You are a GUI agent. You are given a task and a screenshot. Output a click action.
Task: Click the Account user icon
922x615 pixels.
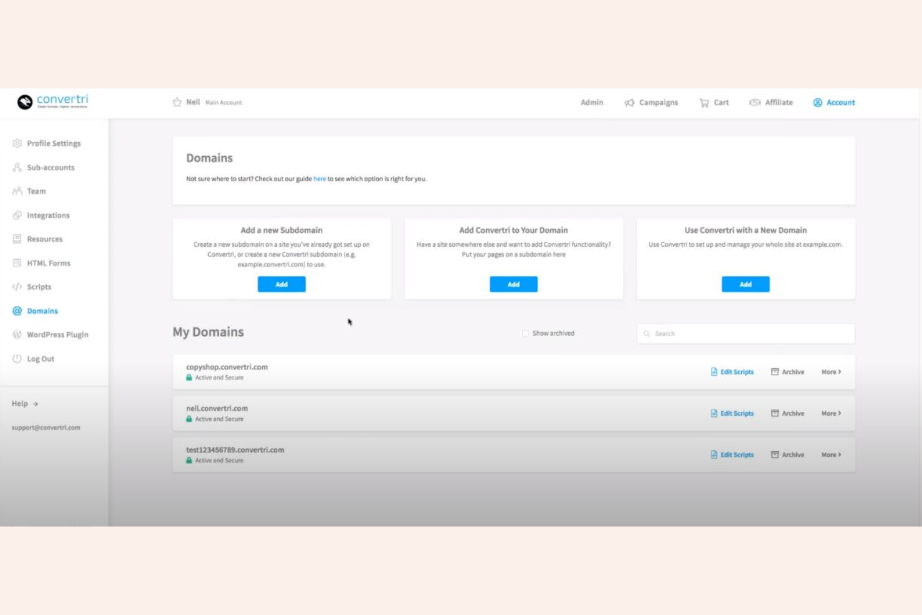point(817,102)
